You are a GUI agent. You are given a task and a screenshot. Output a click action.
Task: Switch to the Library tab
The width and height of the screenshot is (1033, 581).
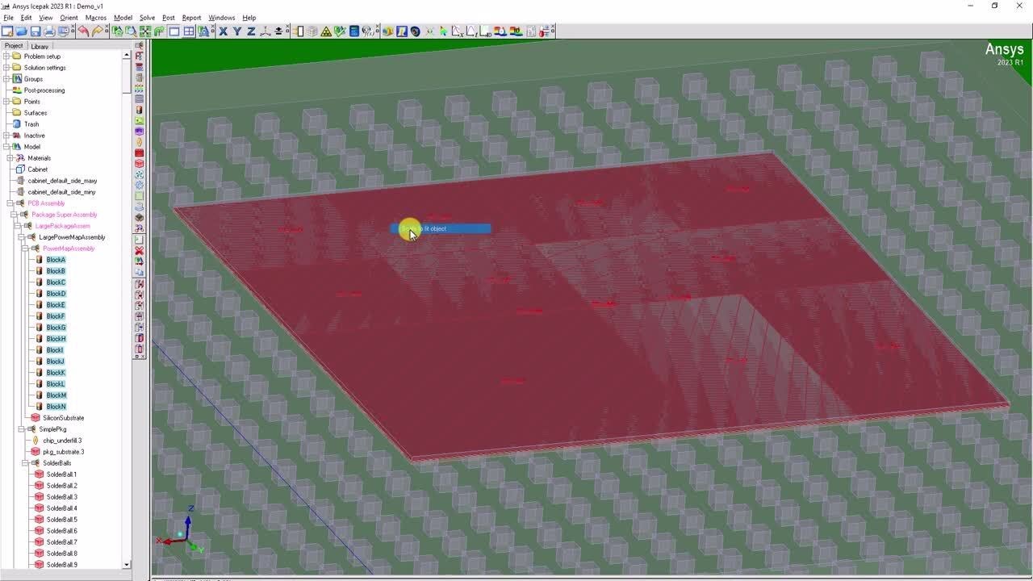(x=40, y=46)
